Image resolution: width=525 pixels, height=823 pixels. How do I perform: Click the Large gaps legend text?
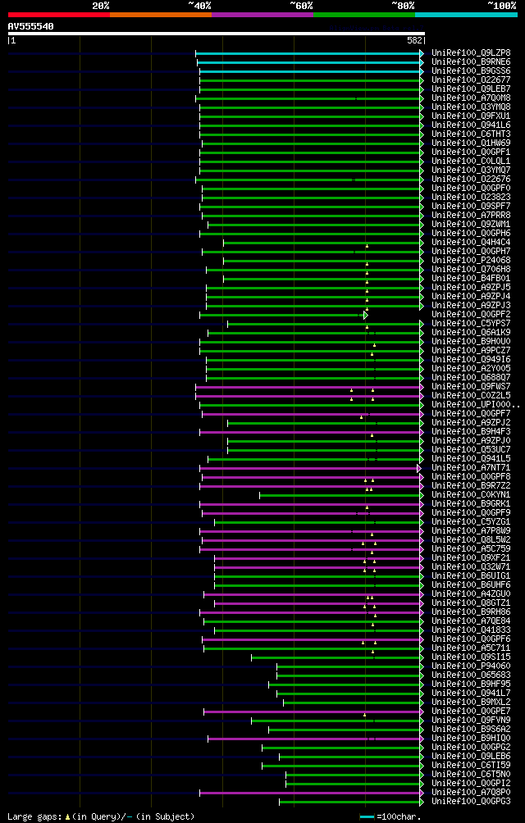[101, 816]
